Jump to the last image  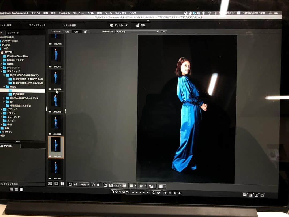tap(180, 193)
